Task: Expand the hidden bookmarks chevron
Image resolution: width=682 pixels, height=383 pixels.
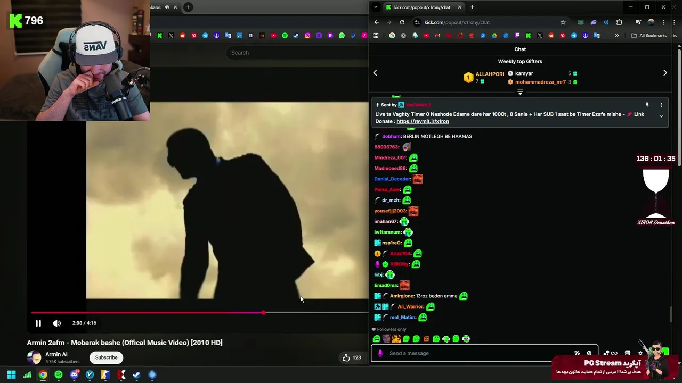Action: tap(617, 36)
